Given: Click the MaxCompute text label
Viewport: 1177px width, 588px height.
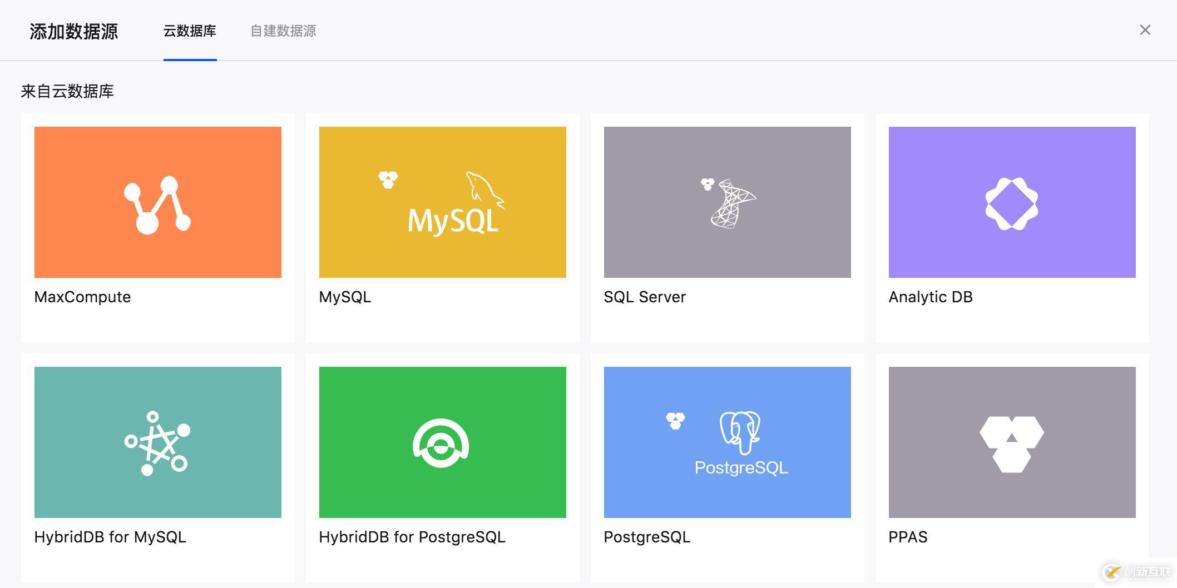Looking at the screenshot, I should point(82,297).
